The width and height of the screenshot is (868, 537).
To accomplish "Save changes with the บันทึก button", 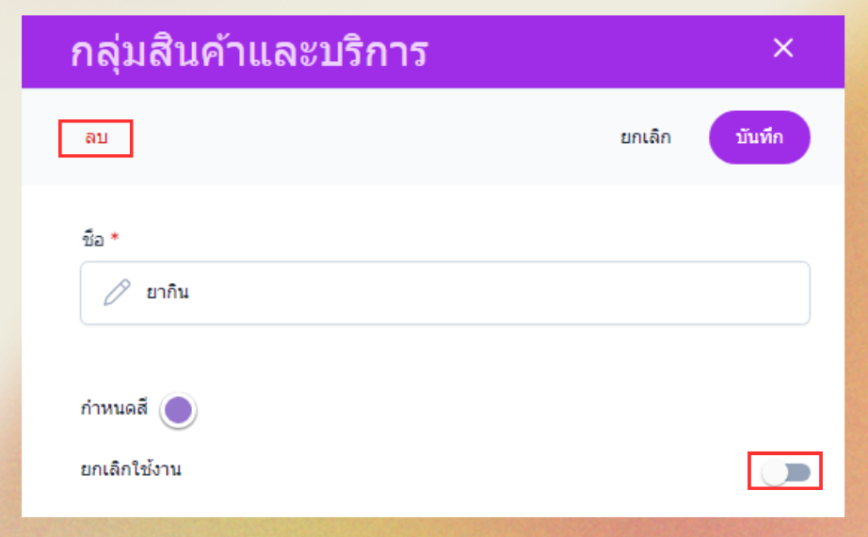I will [x=759, y=137].
